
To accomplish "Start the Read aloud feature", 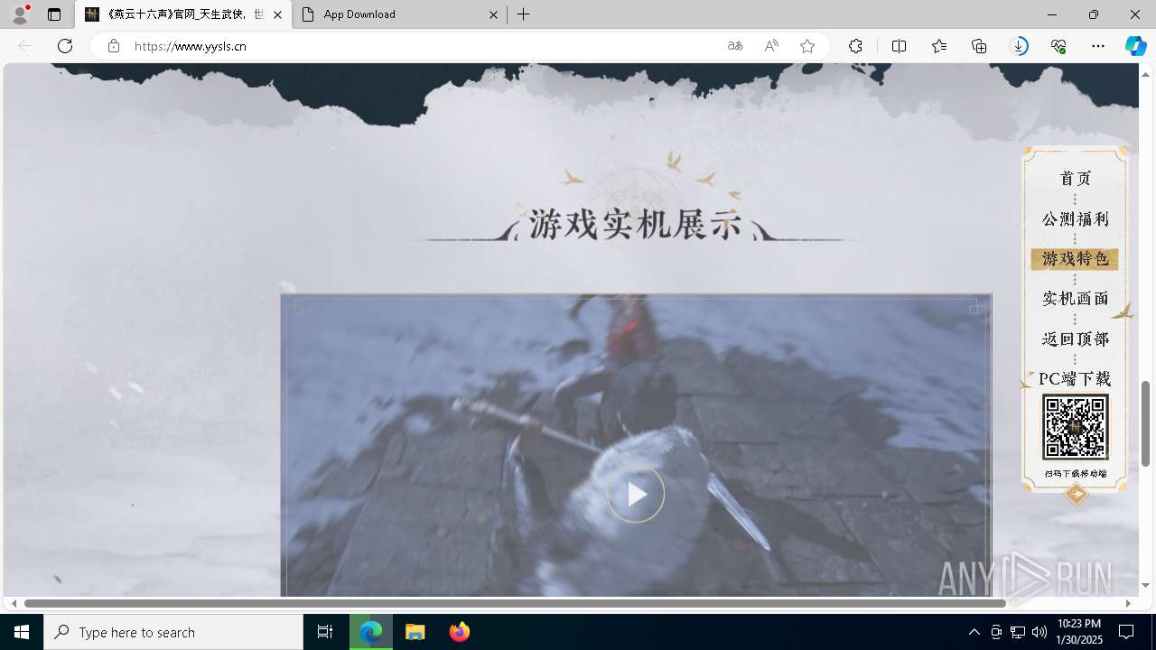I will [771, 46].
